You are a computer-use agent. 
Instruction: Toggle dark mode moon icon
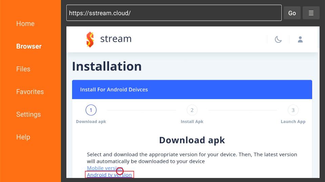coord(278,39)
